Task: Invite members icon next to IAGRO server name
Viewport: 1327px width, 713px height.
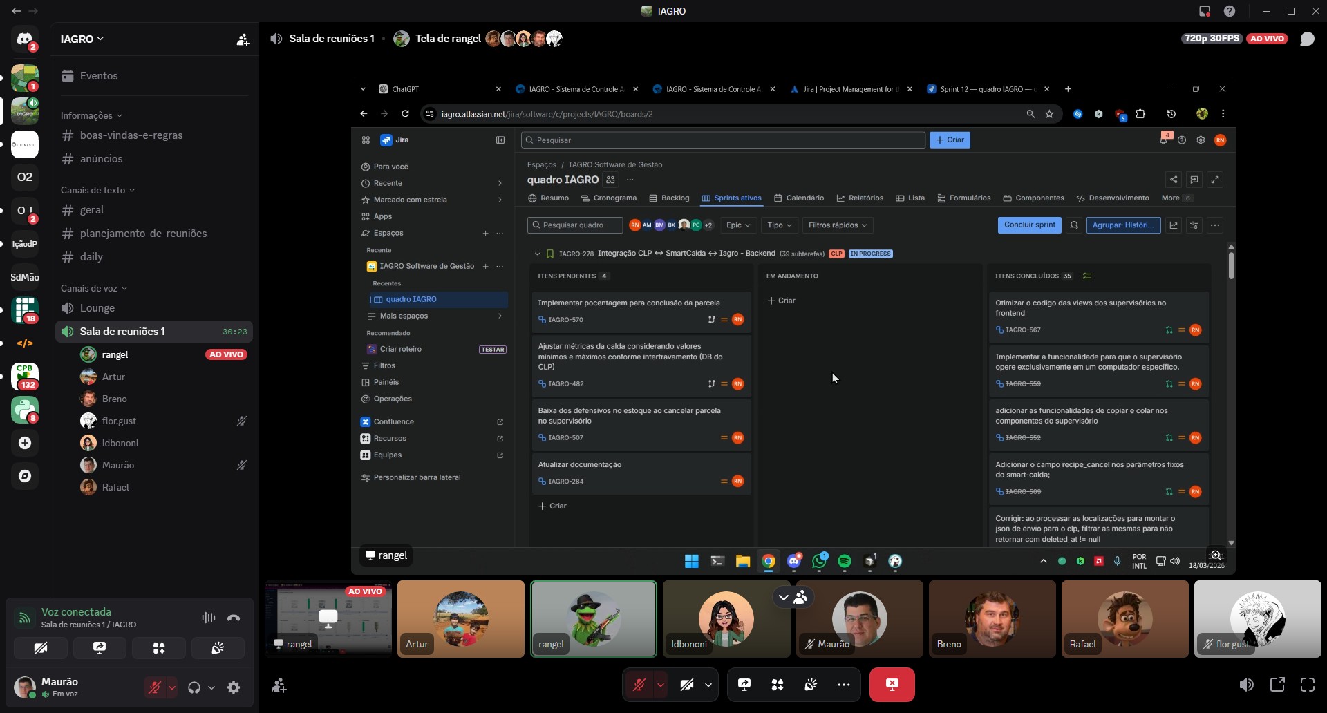Action: [243, 39]
